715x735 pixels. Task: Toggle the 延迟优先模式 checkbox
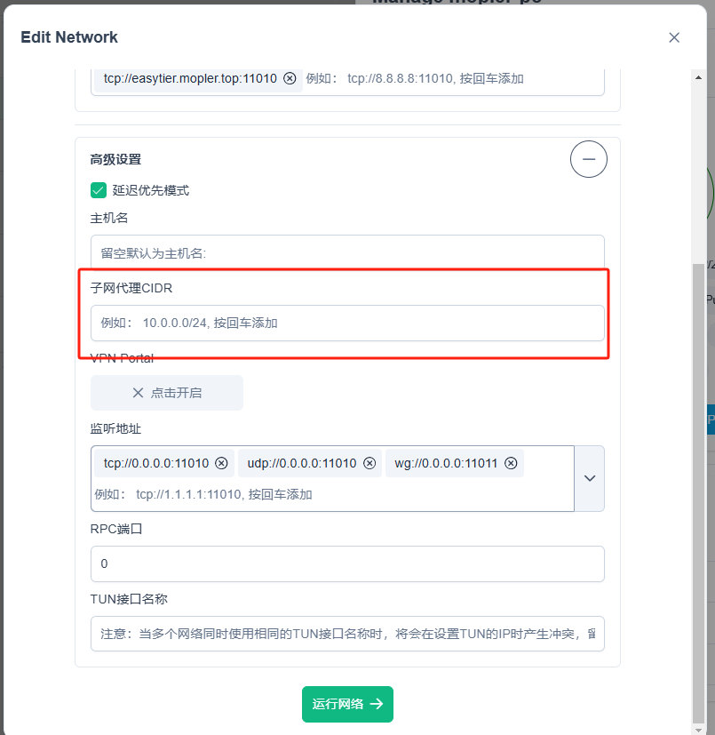click(99, 190)
